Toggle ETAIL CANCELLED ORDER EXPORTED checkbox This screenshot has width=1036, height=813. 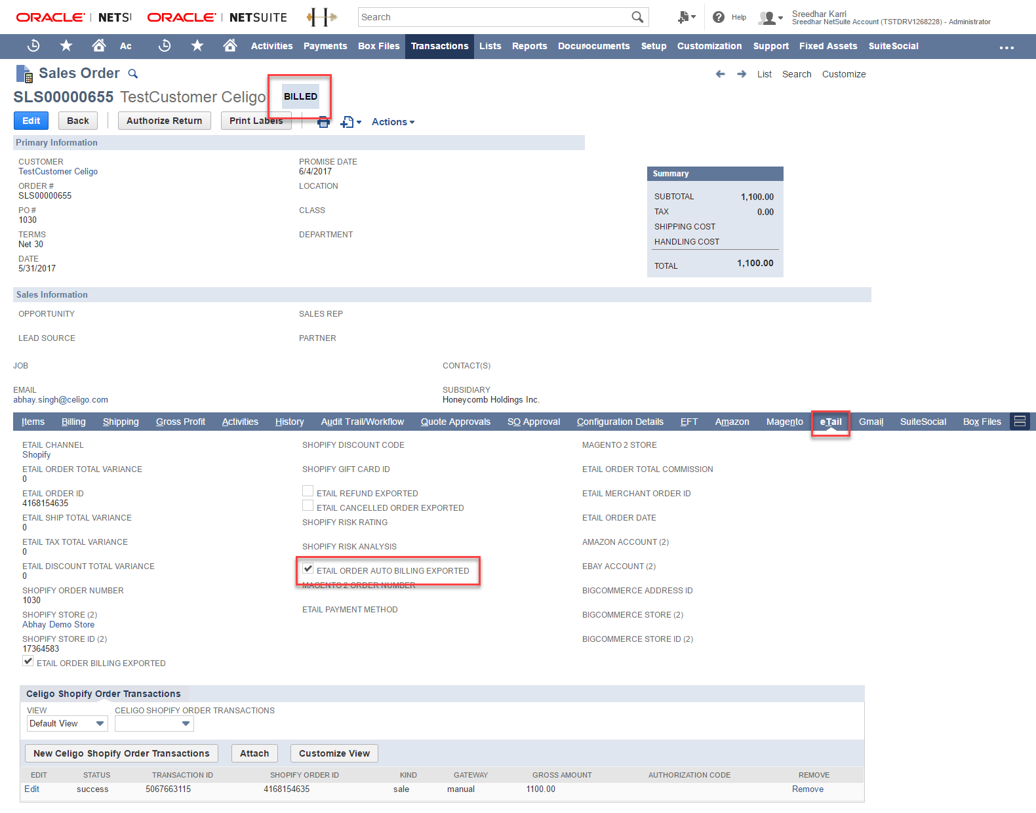308,506
